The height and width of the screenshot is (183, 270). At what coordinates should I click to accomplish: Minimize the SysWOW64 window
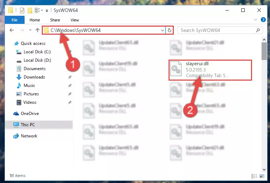coord(227,10)
